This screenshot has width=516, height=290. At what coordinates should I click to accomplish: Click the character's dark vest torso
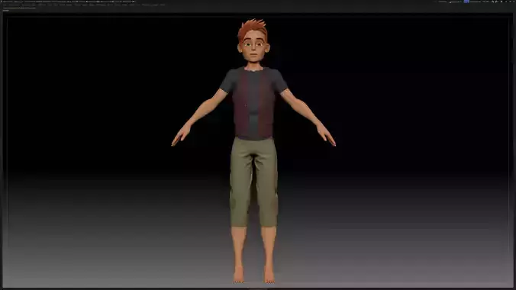pyautogui.click(x=253, y=103)
